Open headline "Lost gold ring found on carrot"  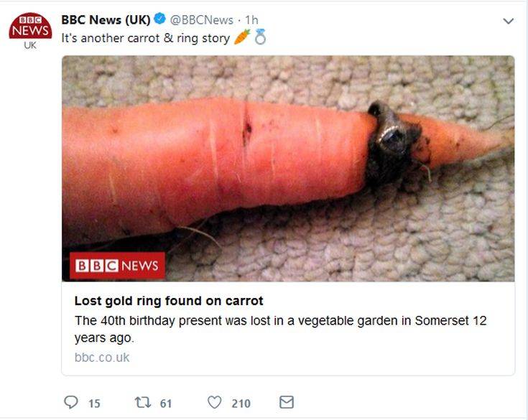[169, 301]
